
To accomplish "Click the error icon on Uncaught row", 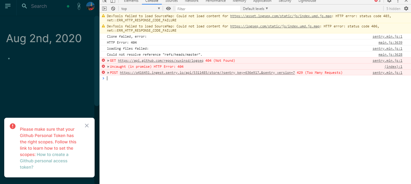I will (x=103, y=67).
